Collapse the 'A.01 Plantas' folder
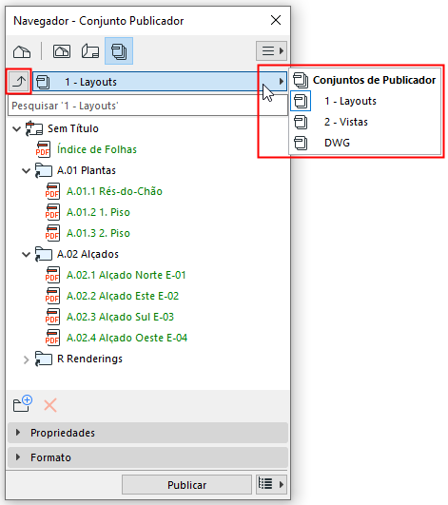 pos(26,170)
